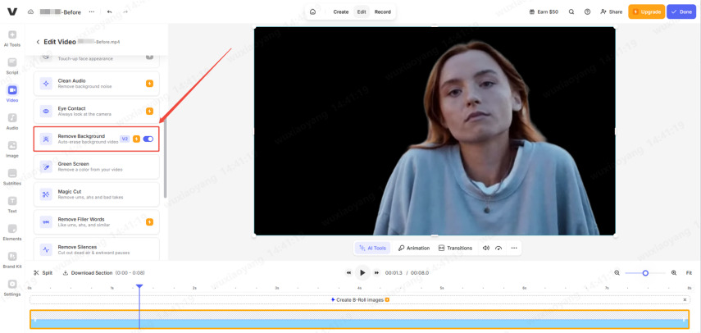
Task: Open AI Tools below the preview
Action: click(x=373, y=248)
